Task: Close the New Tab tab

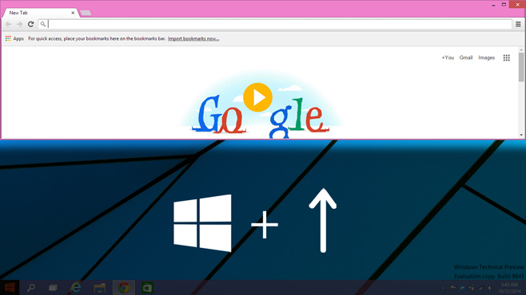Action: (73, 13)
